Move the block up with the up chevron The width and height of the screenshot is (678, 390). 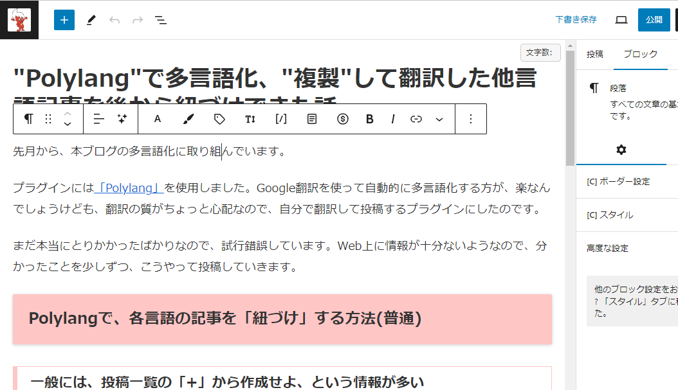(x=68, y=114)
